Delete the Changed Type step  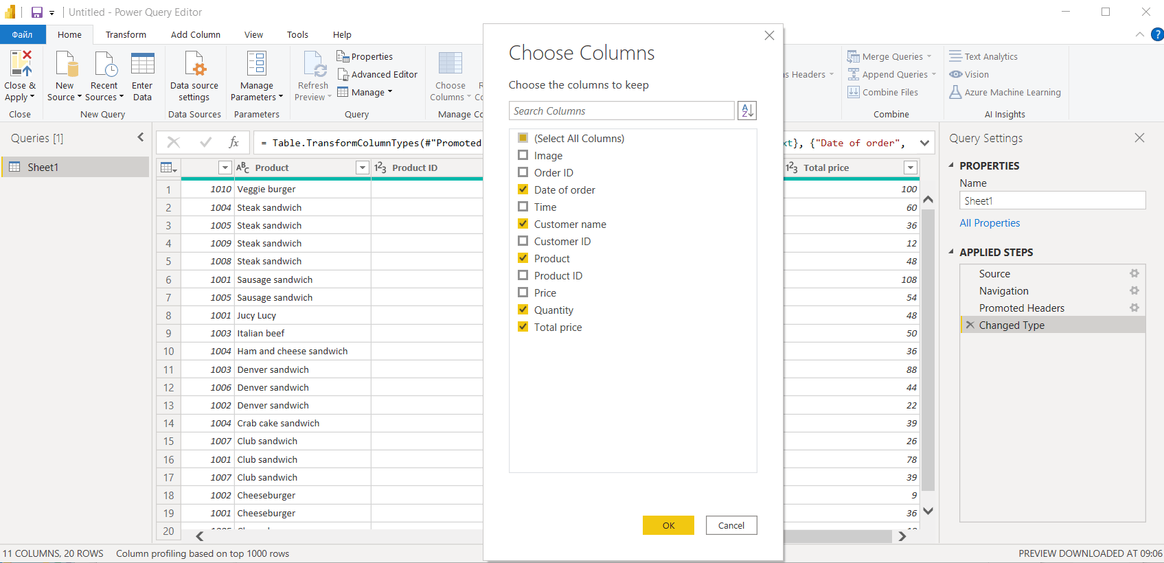(970, 325)
